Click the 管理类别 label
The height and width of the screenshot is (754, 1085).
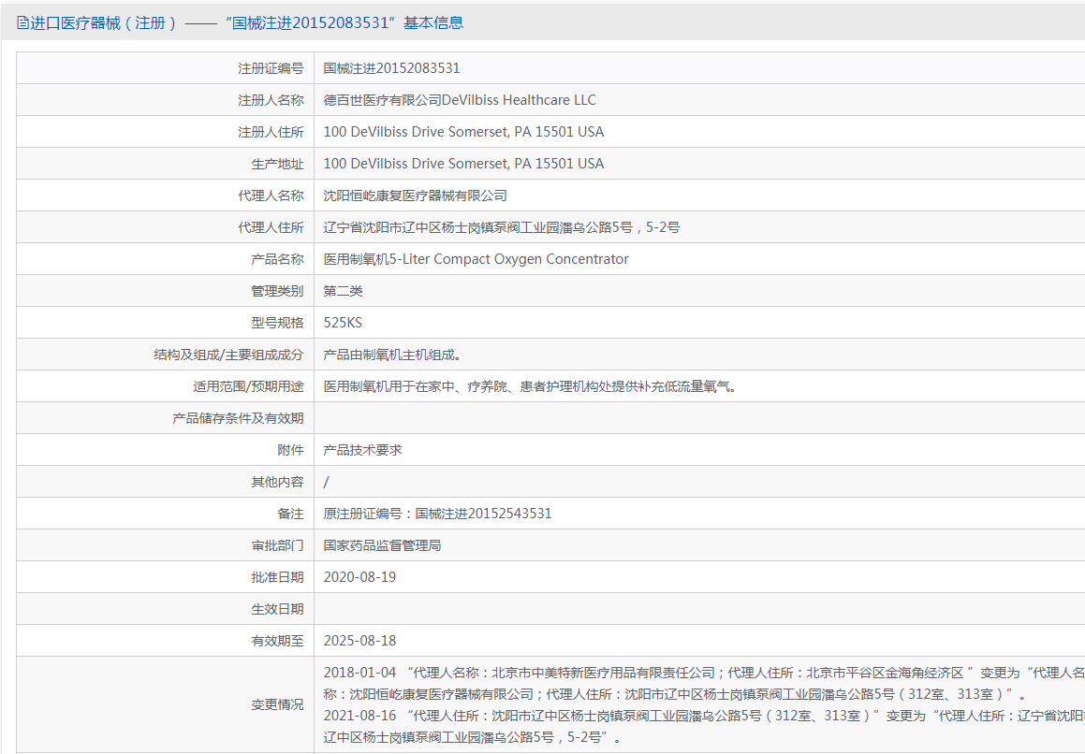277,291
